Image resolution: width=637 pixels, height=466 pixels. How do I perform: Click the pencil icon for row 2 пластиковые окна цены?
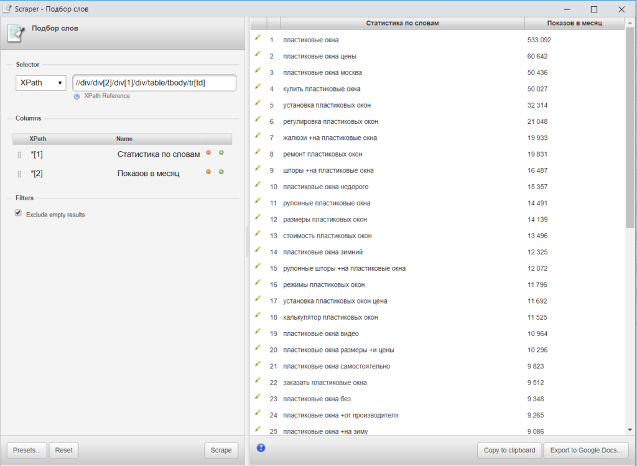click(x=258, y=54)
